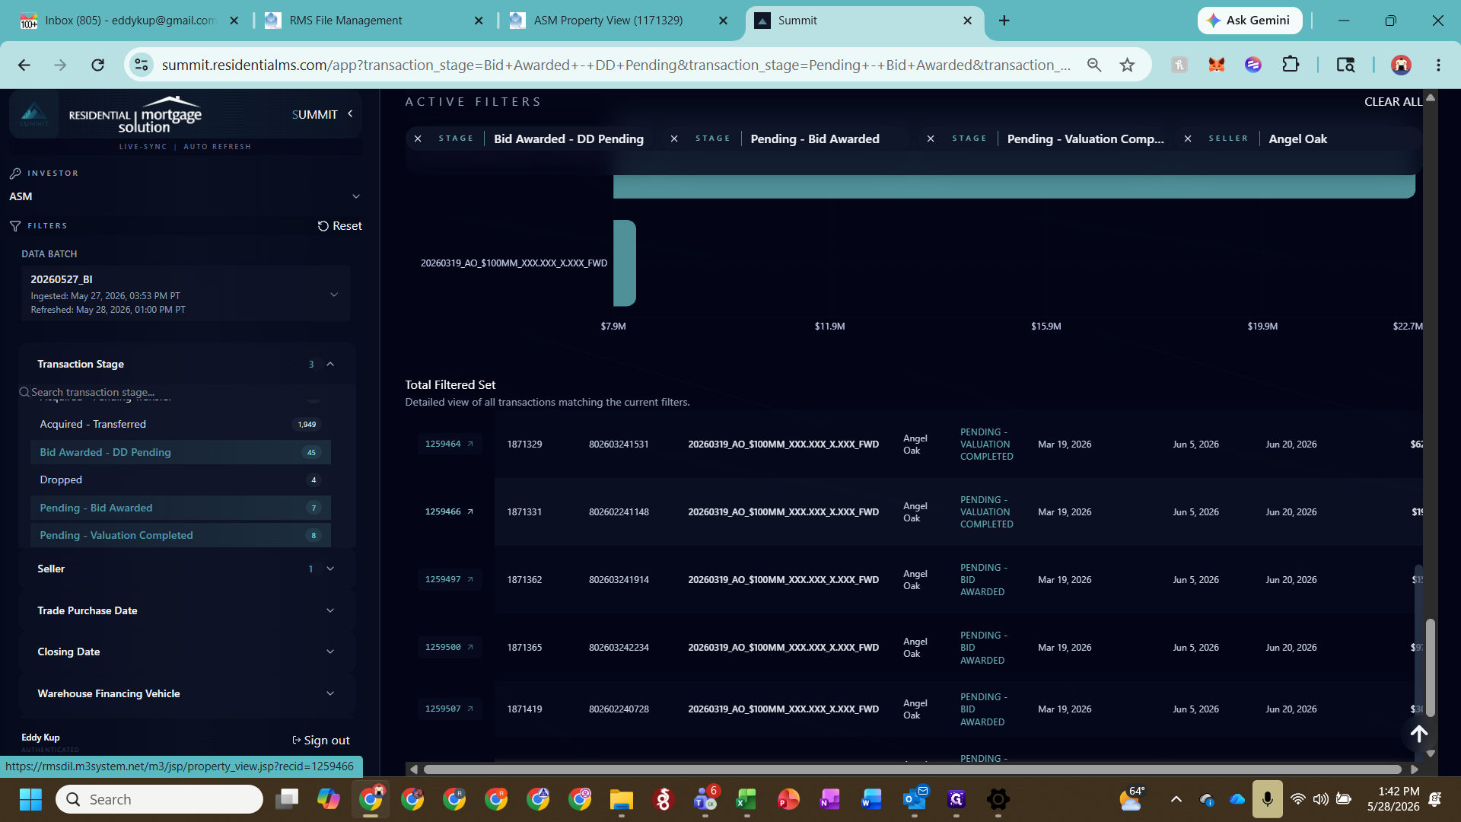Sign out of Summit
1461x822 pixels.
tap(321, 740)
